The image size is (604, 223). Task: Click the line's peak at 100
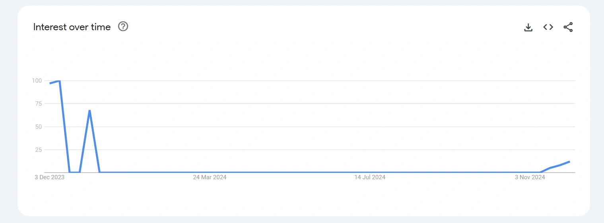(x=59, y=81)
